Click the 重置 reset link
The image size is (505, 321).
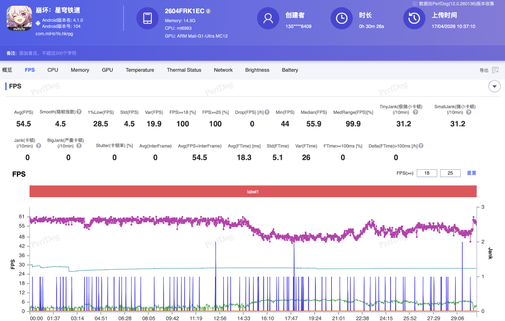point(471,173)
